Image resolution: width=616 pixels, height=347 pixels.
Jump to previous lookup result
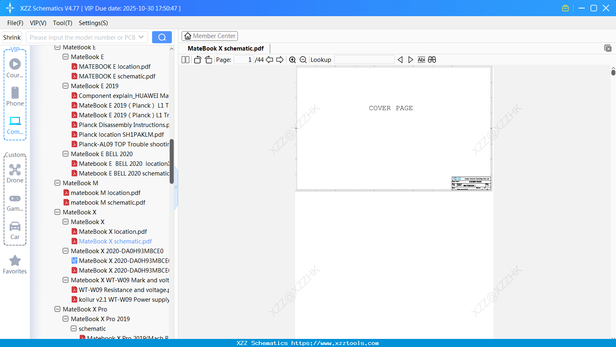tap(400, 60)
